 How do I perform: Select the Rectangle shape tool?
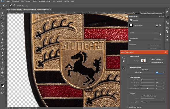point(2,69)
